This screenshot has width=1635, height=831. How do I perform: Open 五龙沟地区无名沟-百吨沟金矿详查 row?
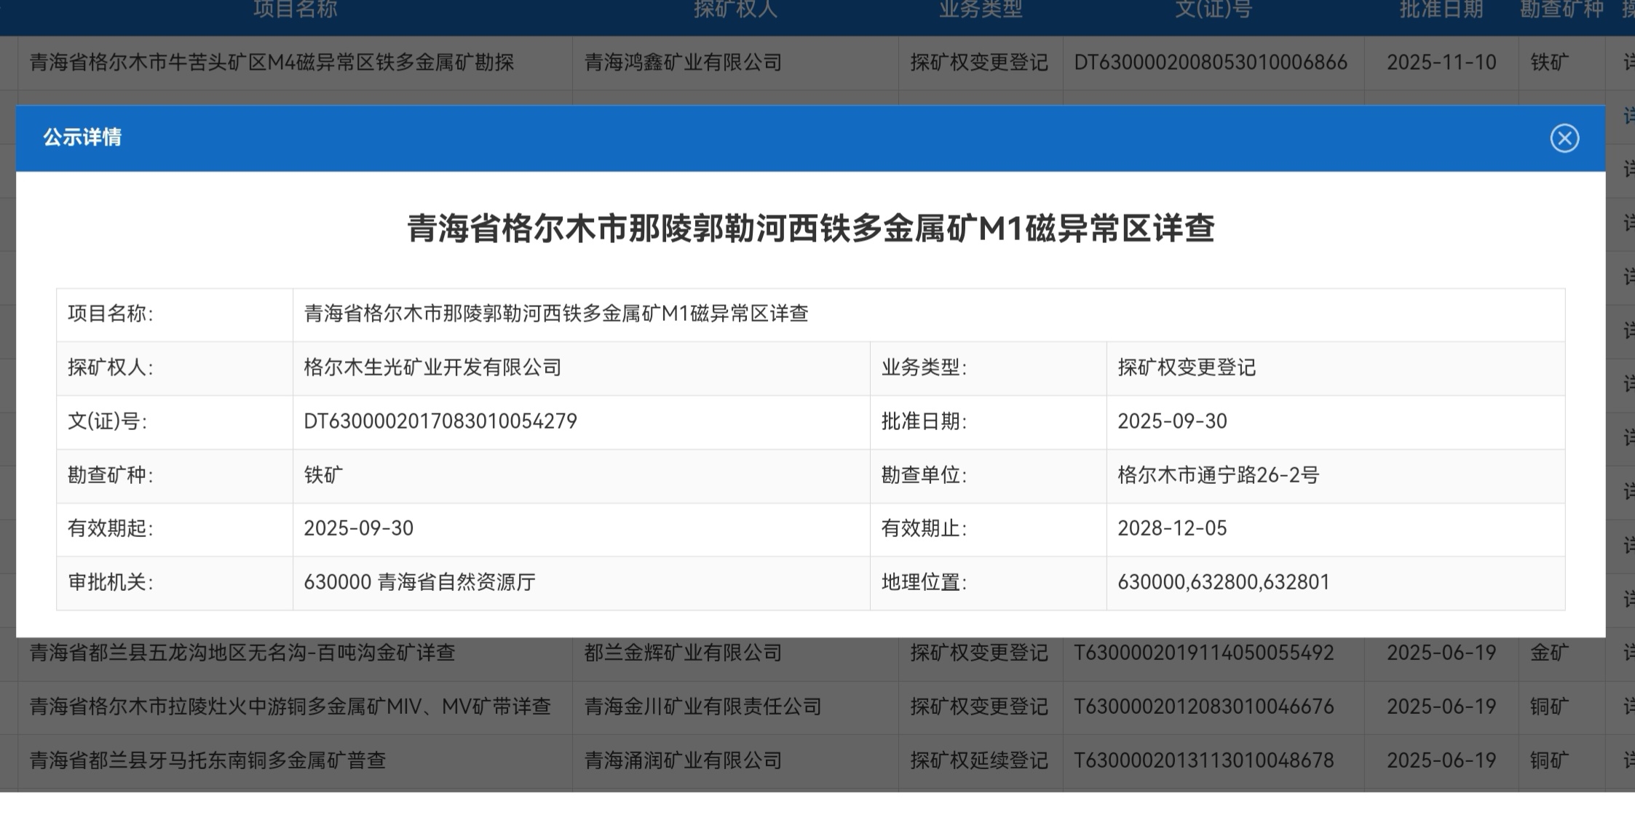(x=242, y=653)
